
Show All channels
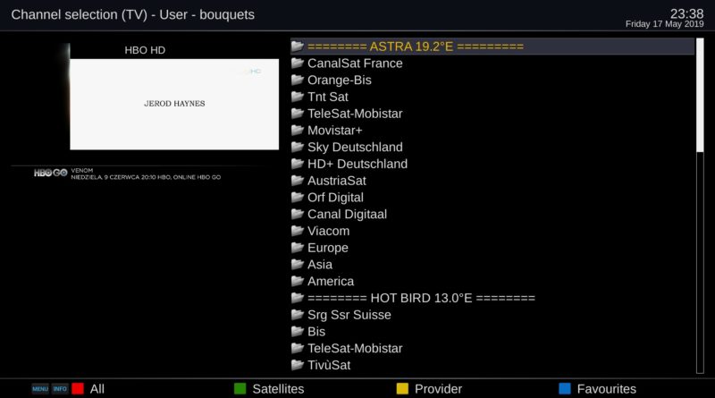pos(97,389)
